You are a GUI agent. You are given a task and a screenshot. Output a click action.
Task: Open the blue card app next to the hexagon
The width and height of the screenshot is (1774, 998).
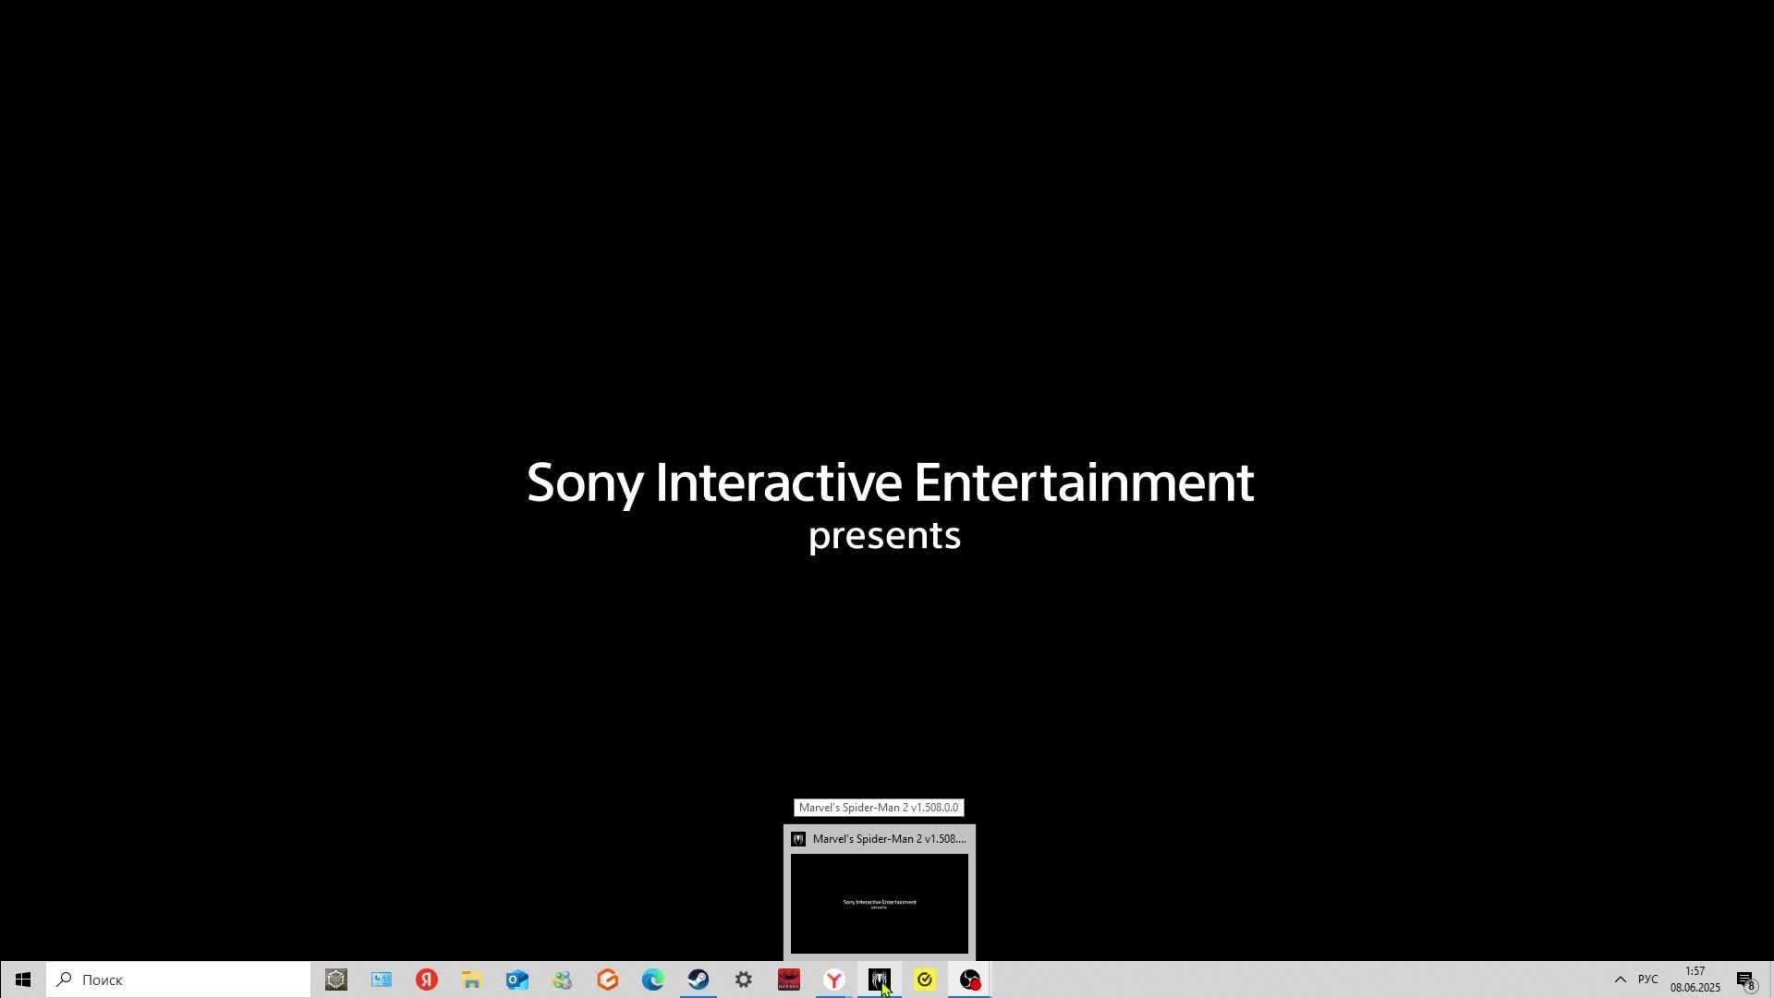click(x=382, y=980)
